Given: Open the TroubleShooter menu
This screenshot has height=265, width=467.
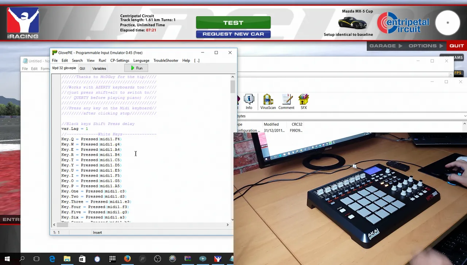Looking at the screenshot, I should [x=166, y=61].
